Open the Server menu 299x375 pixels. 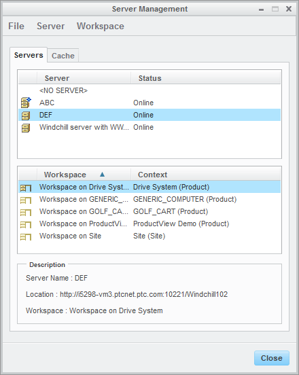tap(51, 26)
